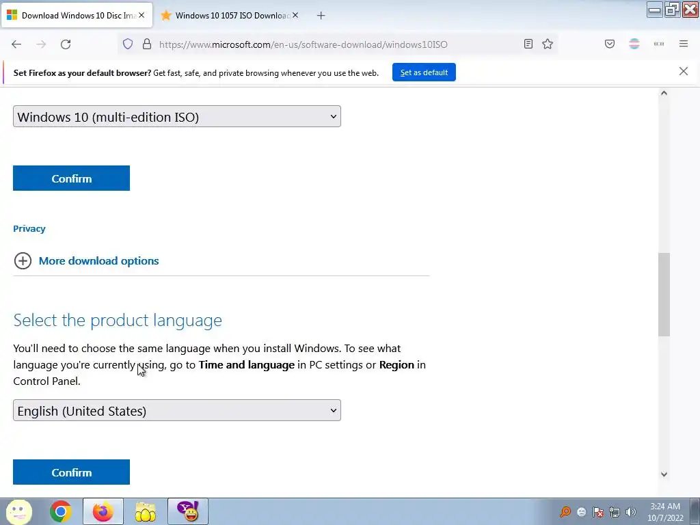Click the vertical scrollbar thumb
This screenshot has height=525, width=700.
664,295
